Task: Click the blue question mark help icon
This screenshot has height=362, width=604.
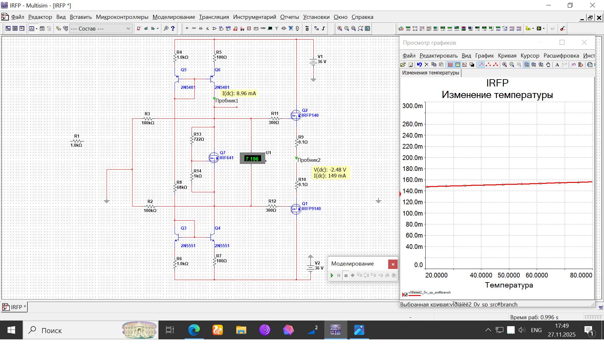Action: coord(173,29)
